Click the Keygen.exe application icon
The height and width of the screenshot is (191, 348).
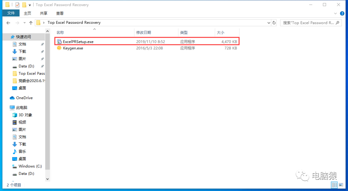(59, 48)
